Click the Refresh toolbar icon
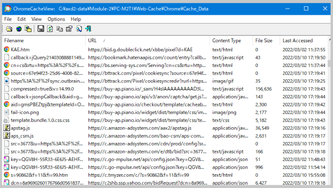 tap(50, 29)
